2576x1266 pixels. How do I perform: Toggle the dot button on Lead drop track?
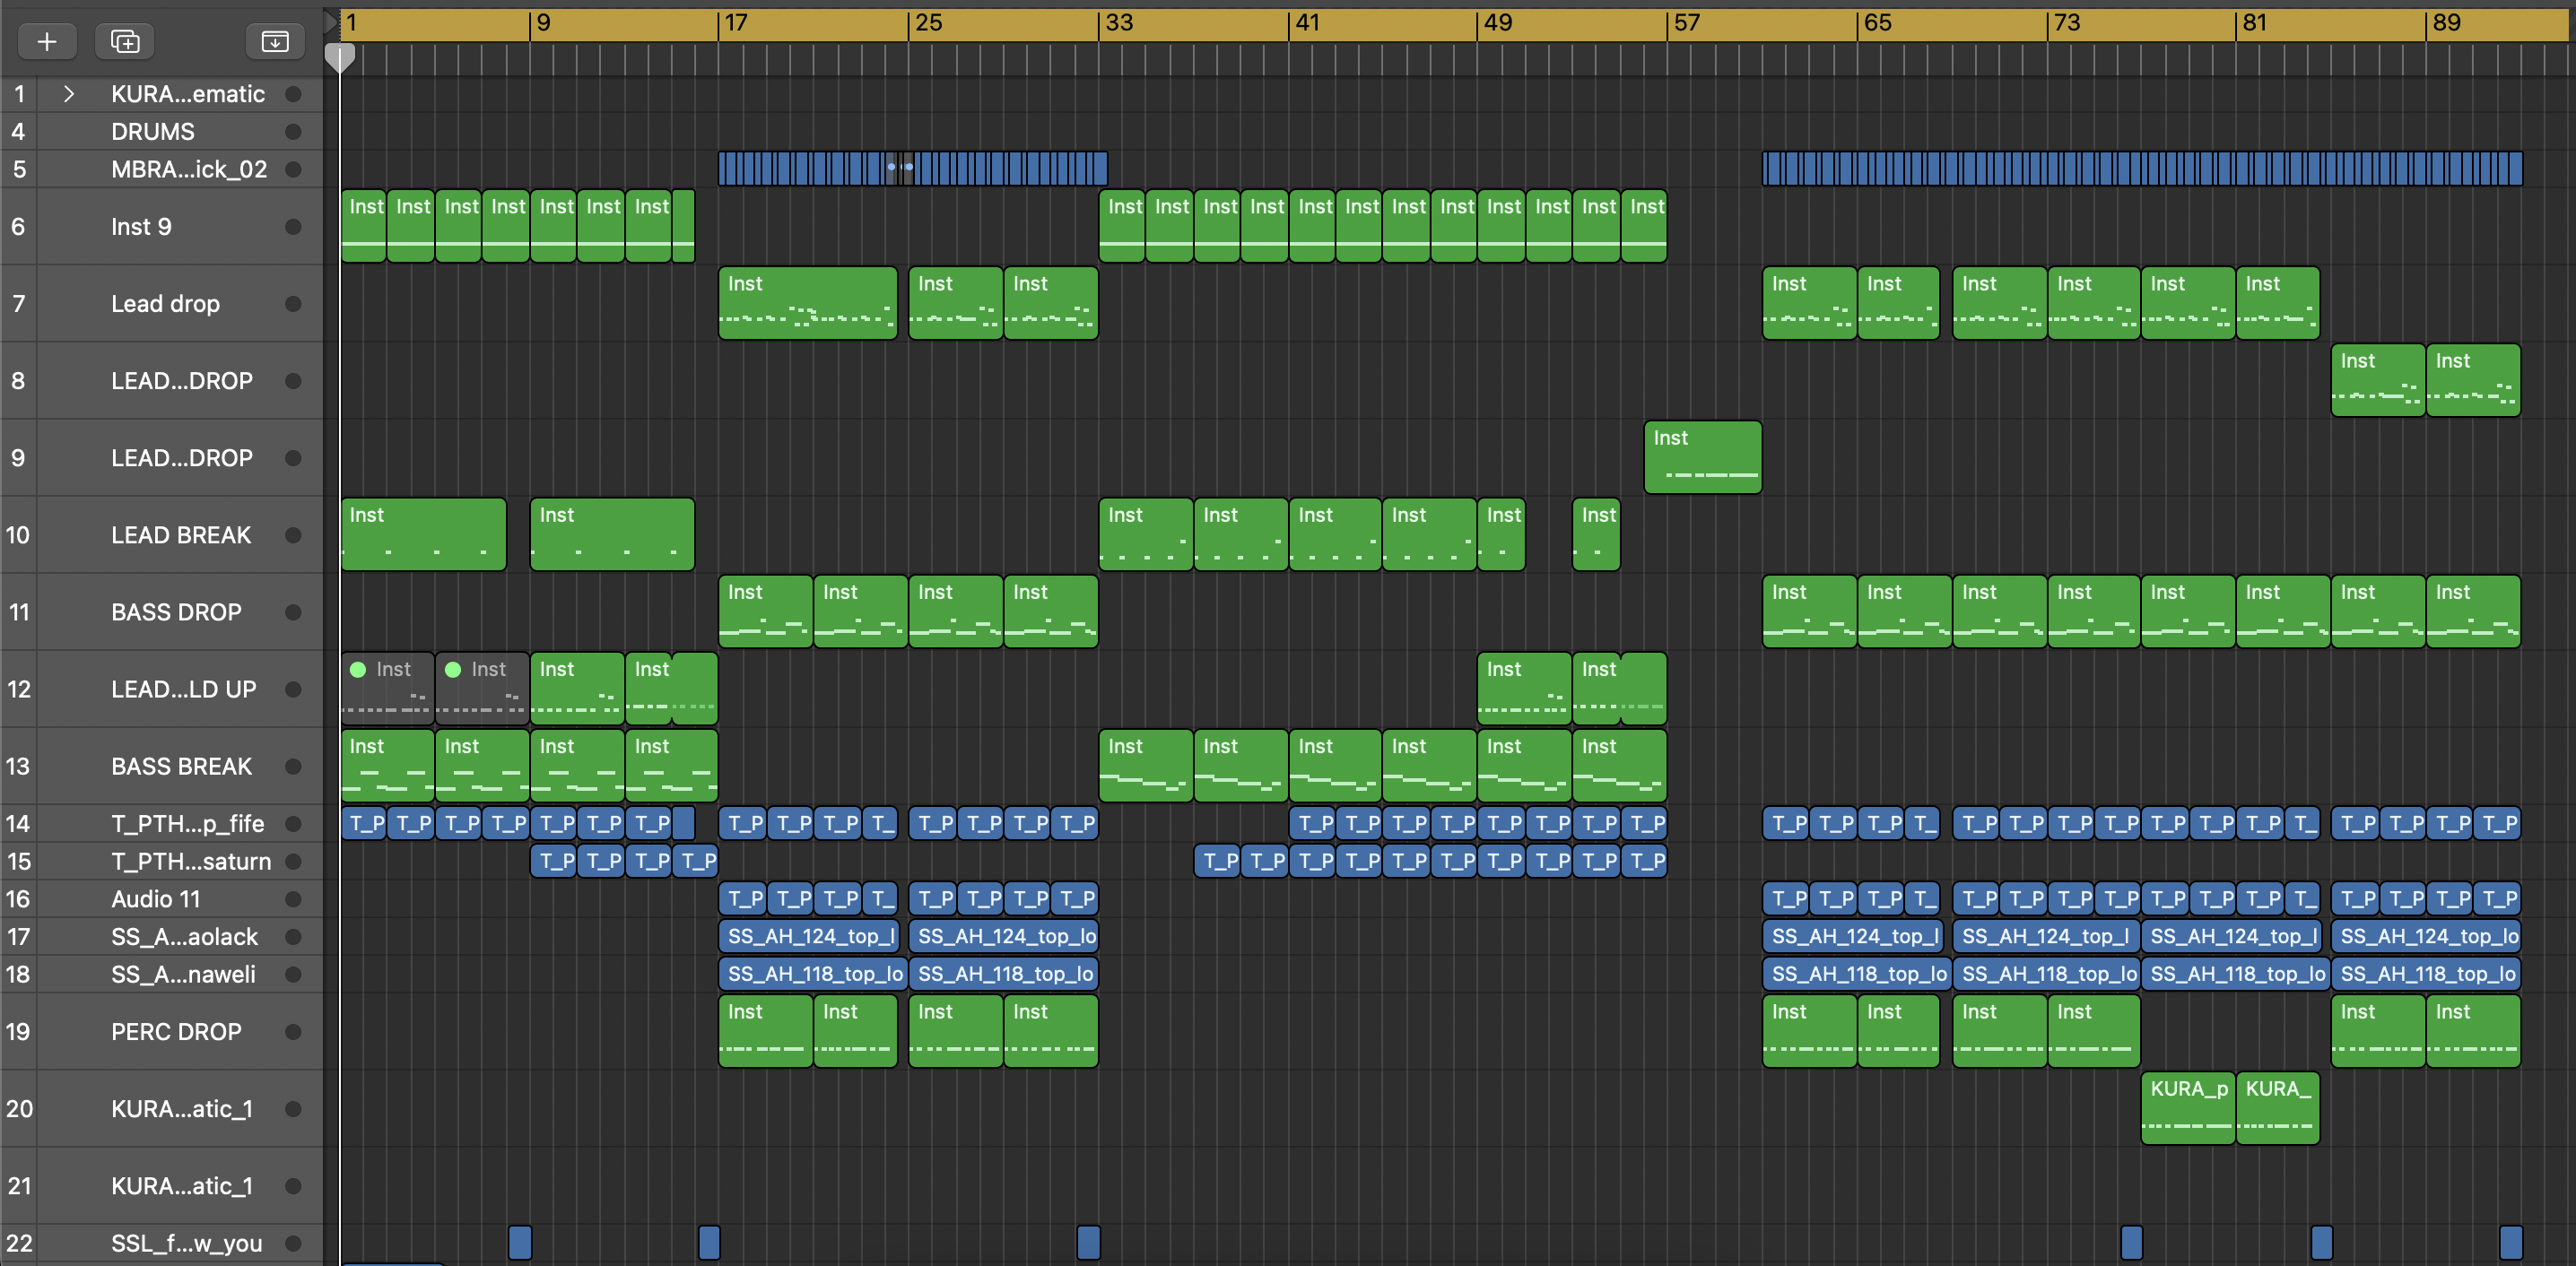pos(293,304)
